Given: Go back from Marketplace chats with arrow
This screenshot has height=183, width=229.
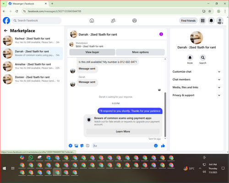Looking at the screenshot, I should coord(6,31).
